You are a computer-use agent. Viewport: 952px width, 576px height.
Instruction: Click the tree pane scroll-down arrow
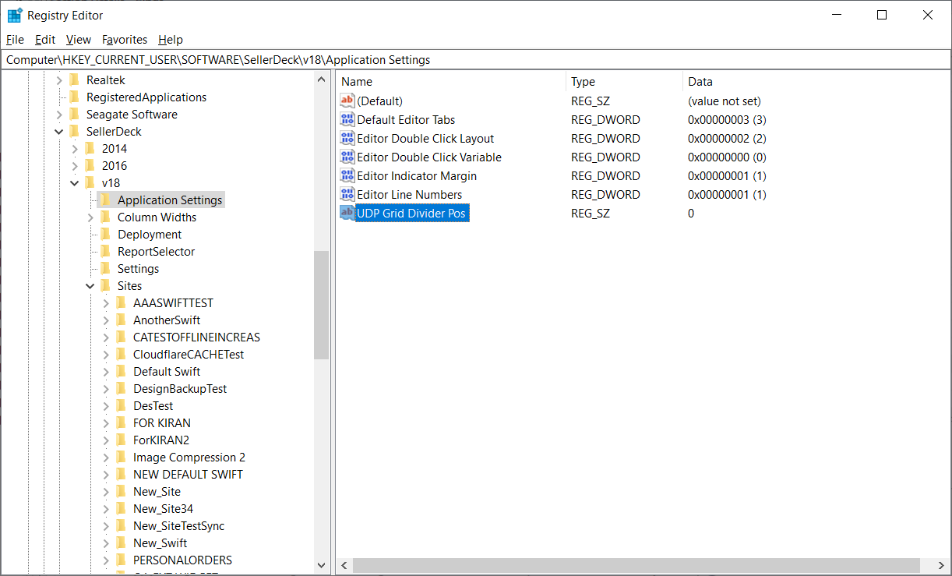tap(322, 565)
